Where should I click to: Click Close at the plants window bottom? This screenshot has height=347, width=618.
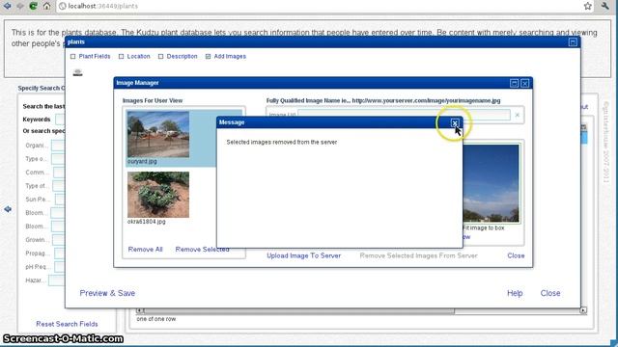click(550, 293)
